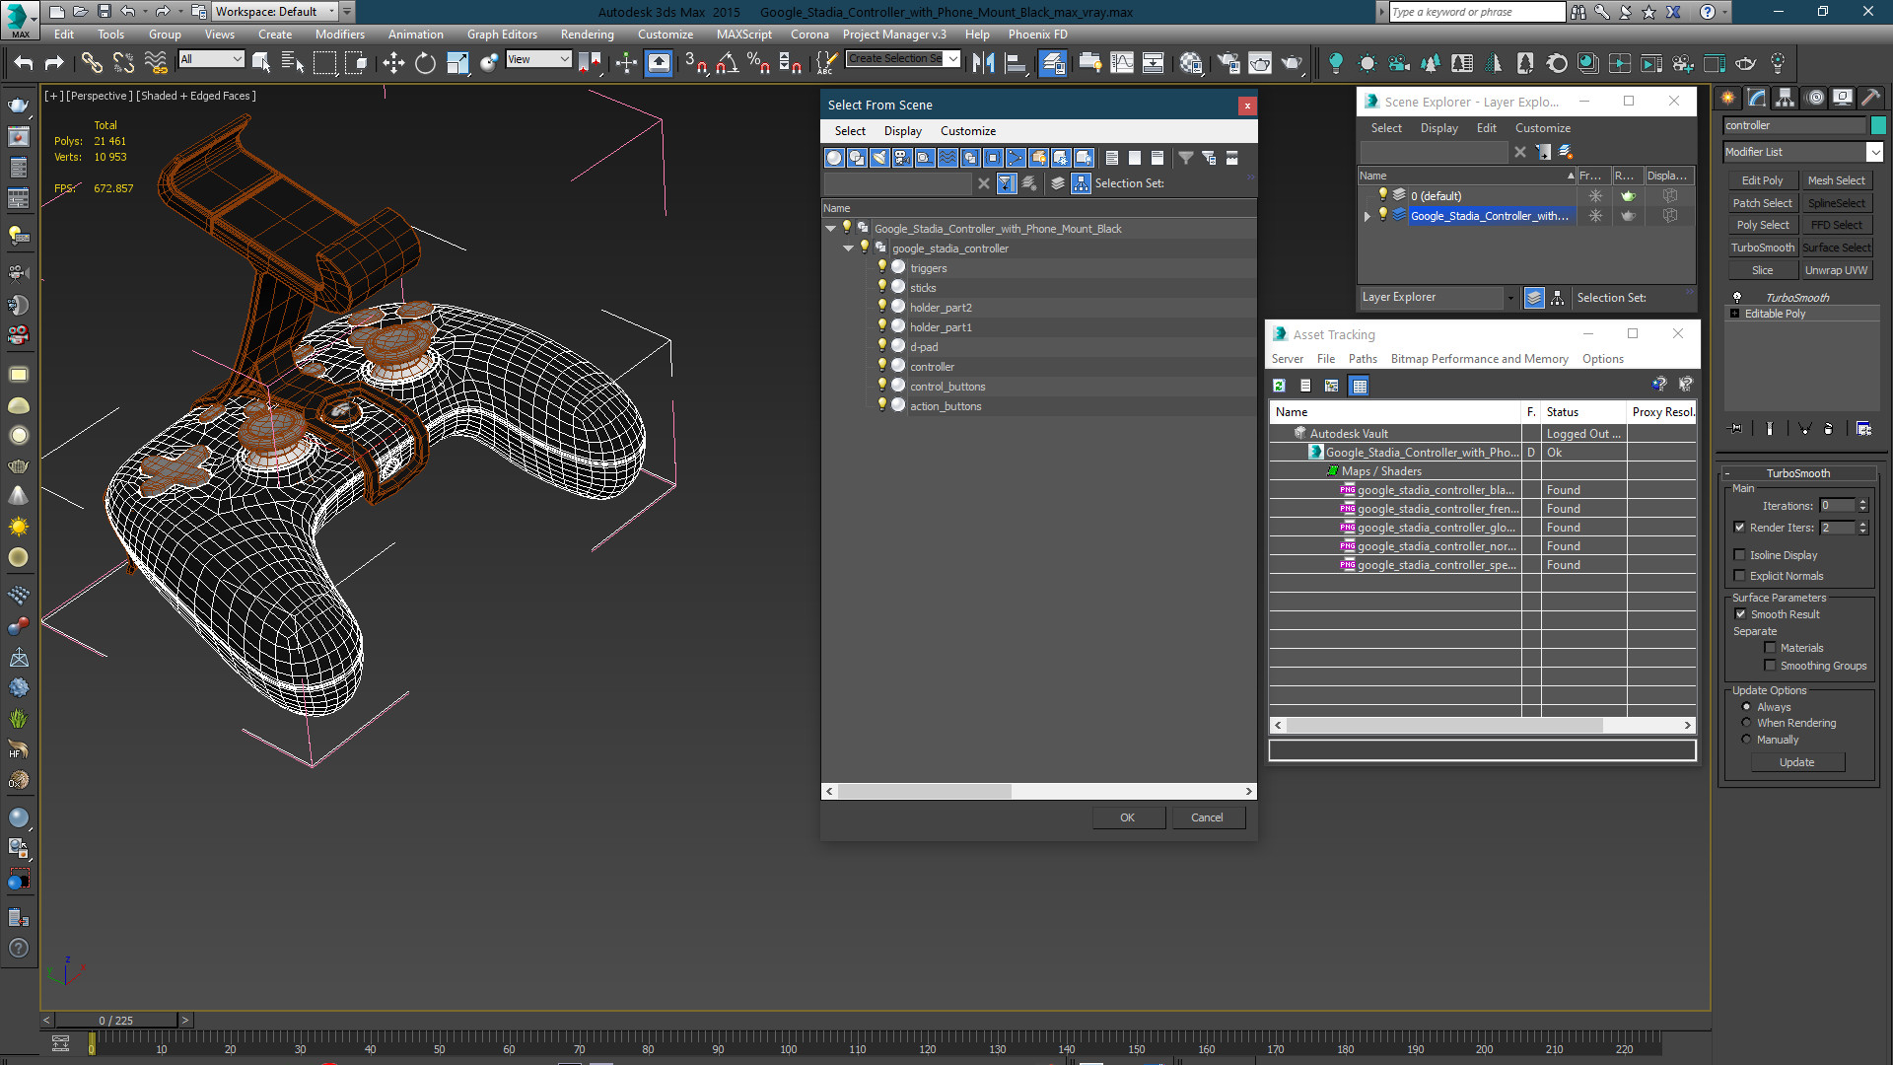Viewport: 1893px width, 1065px height.
Task: Select the Move tool in main toolbar
Action: (393, 63)
